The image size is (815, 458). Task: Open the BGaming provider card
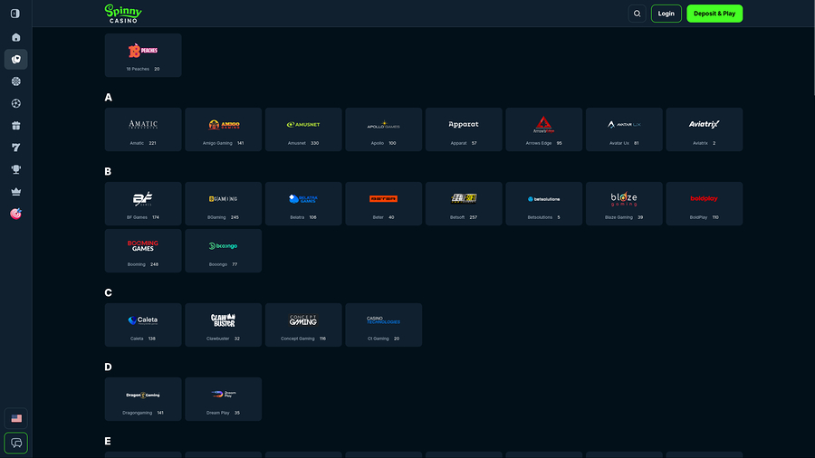coord(223,204)
